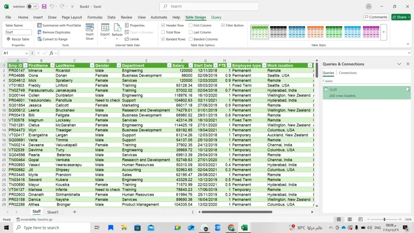Click Resize Table option
Screen dimensions: 414x233
tap(18, 39)
